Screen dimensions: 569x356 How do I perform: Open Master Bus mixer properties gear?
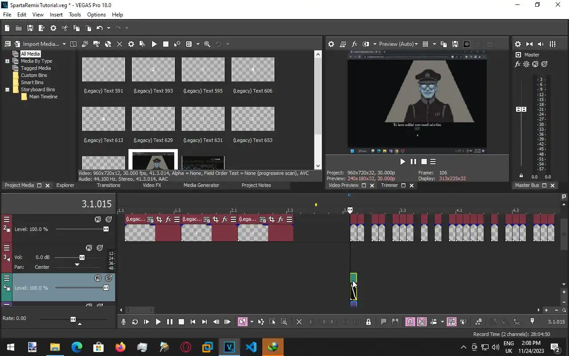point(518,44)
